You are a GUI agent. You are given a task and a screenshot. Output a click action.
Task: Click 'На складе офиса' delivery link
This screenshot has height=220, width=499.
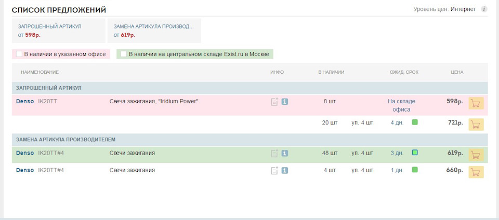click(401, 105)
